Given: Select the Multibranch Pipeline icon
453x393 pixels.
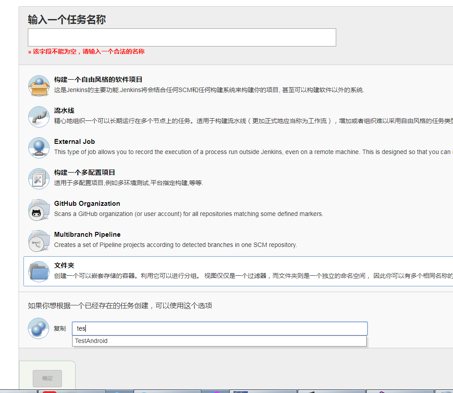Looking at the screenshot, I should 39,241.
